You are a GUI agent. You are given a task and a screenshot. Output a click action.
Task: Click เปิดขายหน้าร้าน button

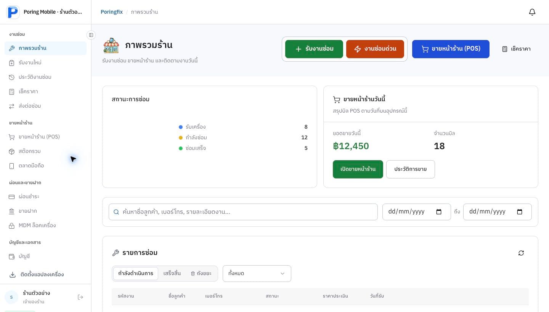click(x=358, y=169)
